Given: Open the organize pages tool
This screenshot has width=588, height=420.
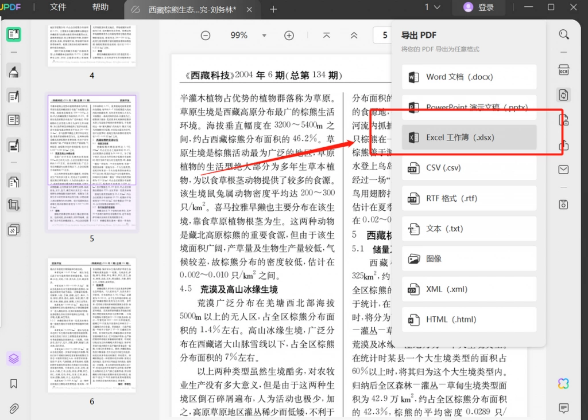Looking at the screenshot, I should point(14,182).
